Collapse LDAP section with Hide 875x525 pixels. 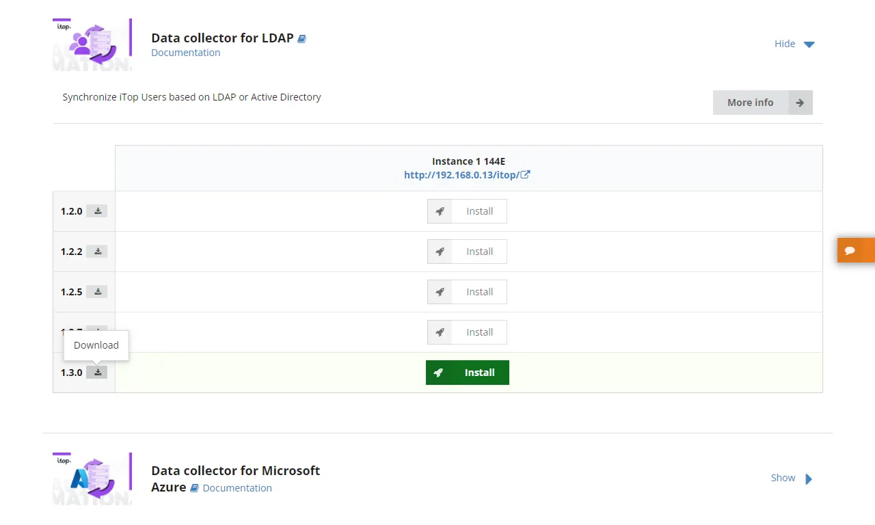(x=794, y=44)
